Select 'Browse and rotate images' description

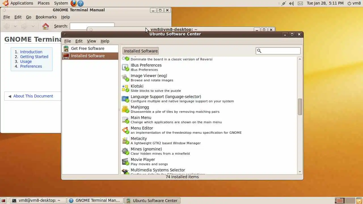[x=152, y=80]
